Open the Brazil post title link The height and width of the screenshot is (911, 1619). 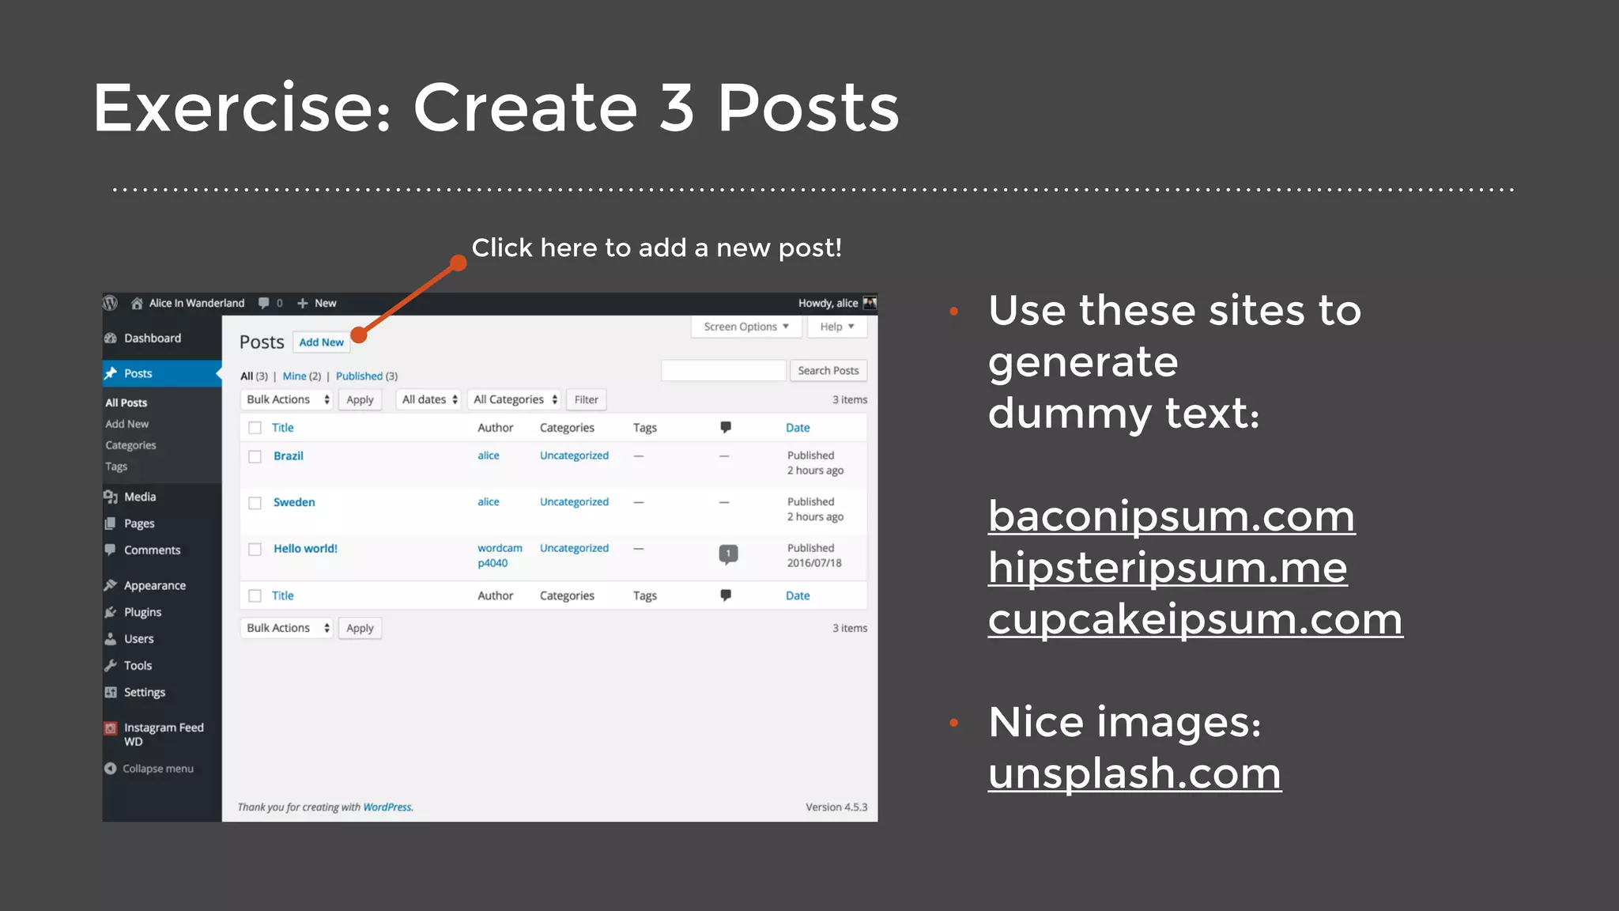tap(289, 455)
